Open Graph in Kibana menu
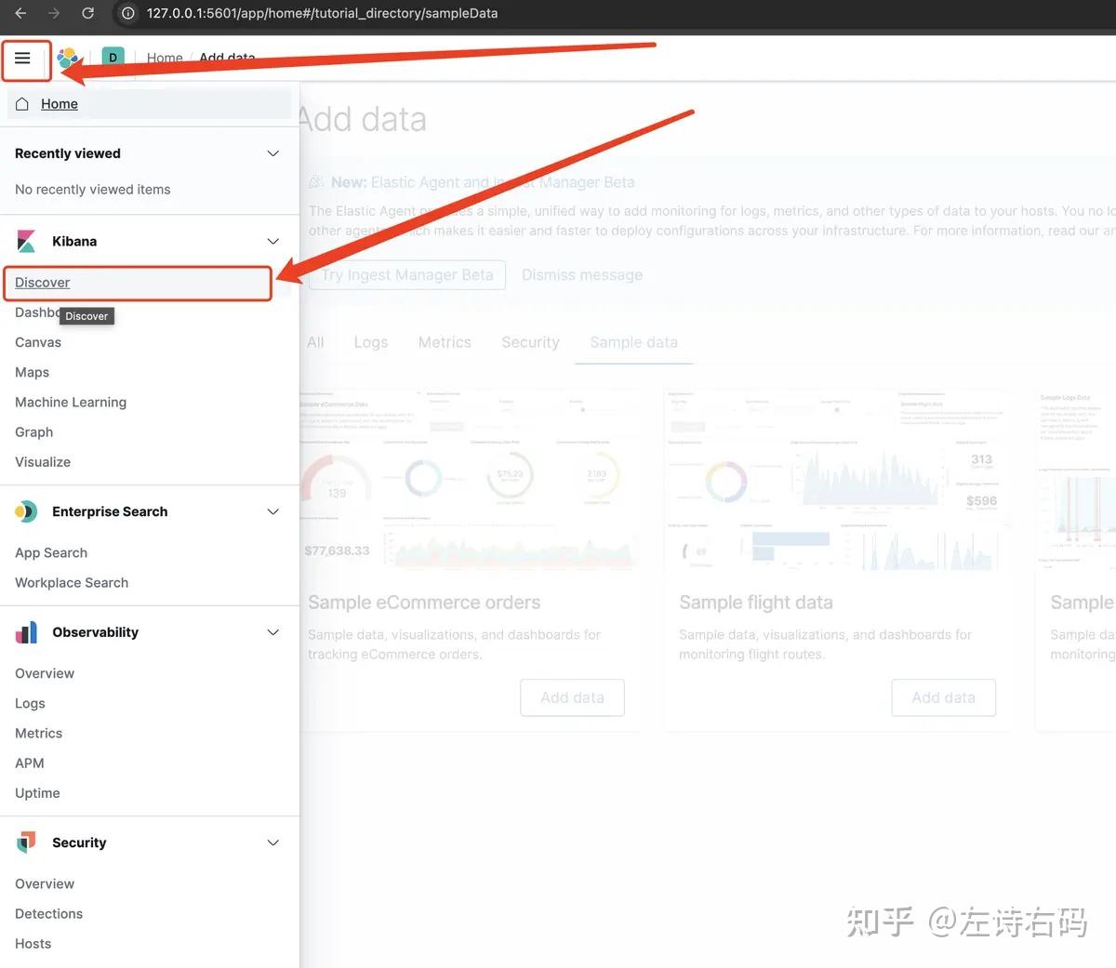This screenshot has width=1116, height=968. click(34, 431)
